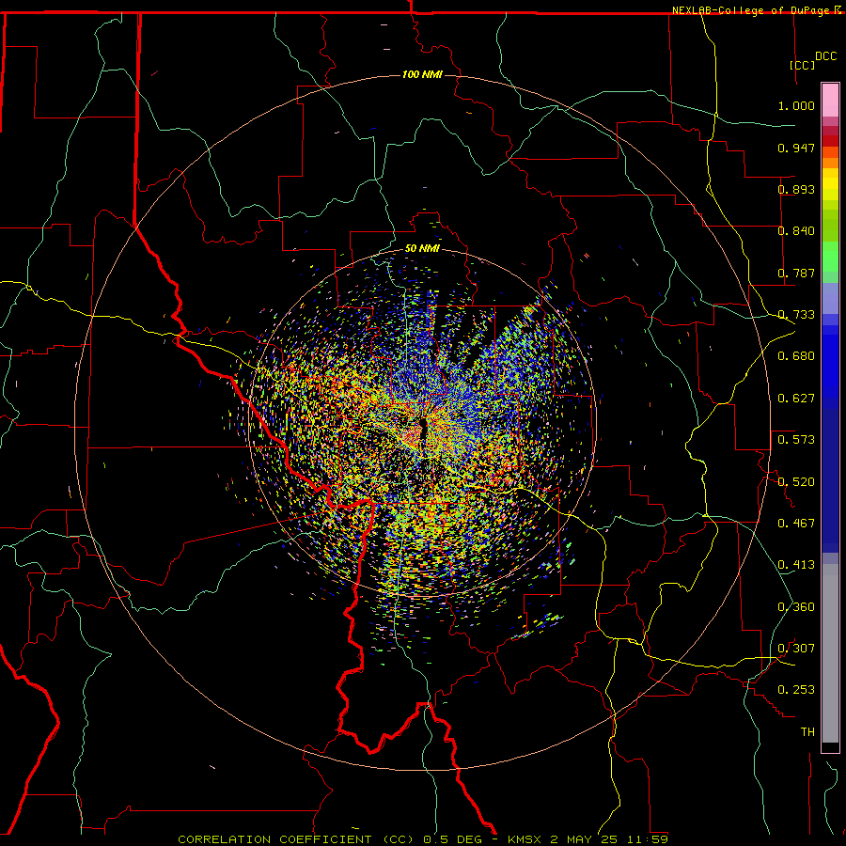Viewport: 846px width, 846px height.
Task: Click the 0.253 legend value
Action: coord(796,690)
